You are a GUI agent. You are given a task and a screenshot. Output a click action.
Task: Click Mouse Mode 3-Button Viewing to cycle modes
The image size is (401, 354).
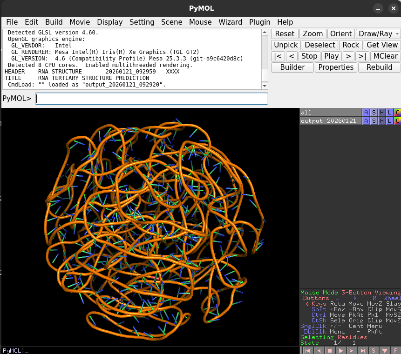click(x=350, y=293)
